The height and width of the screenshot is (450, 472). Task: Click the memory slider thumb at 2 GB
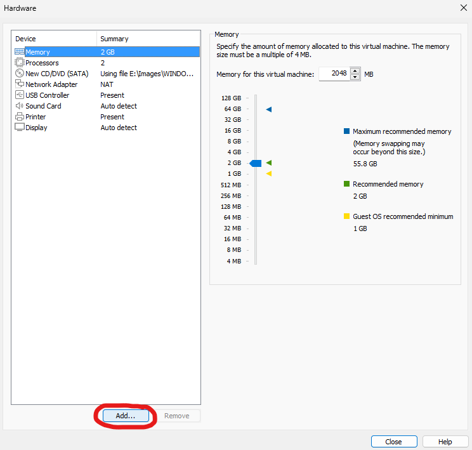255,163
